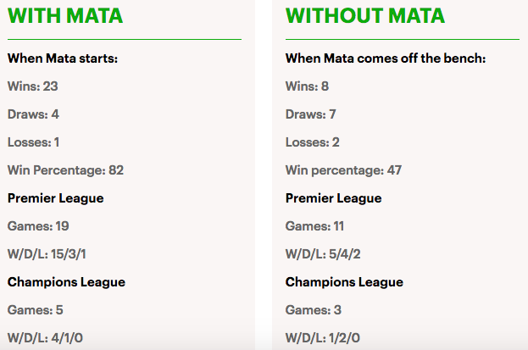Select the "Win Percentage: 82" line

click(65, 170)
